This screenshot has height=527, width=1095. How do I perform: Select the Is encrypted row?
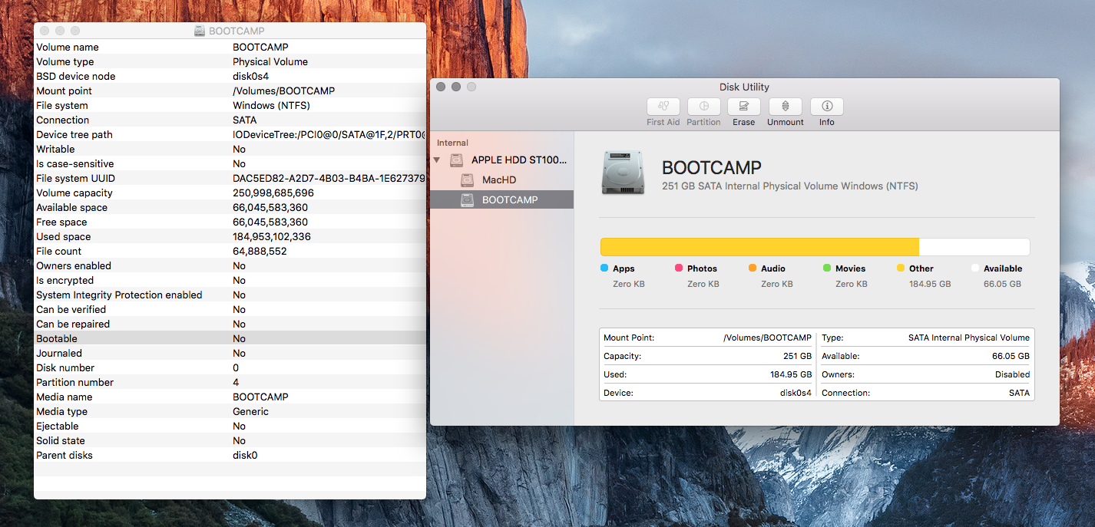(x=230, y=280)
